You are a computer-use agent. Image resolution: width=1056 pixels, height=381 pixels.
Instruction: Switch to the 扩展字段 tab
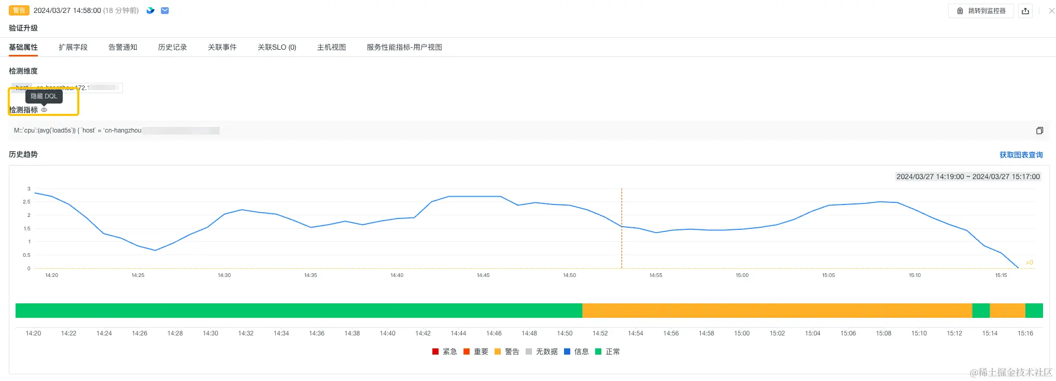[x=73, y=47]
